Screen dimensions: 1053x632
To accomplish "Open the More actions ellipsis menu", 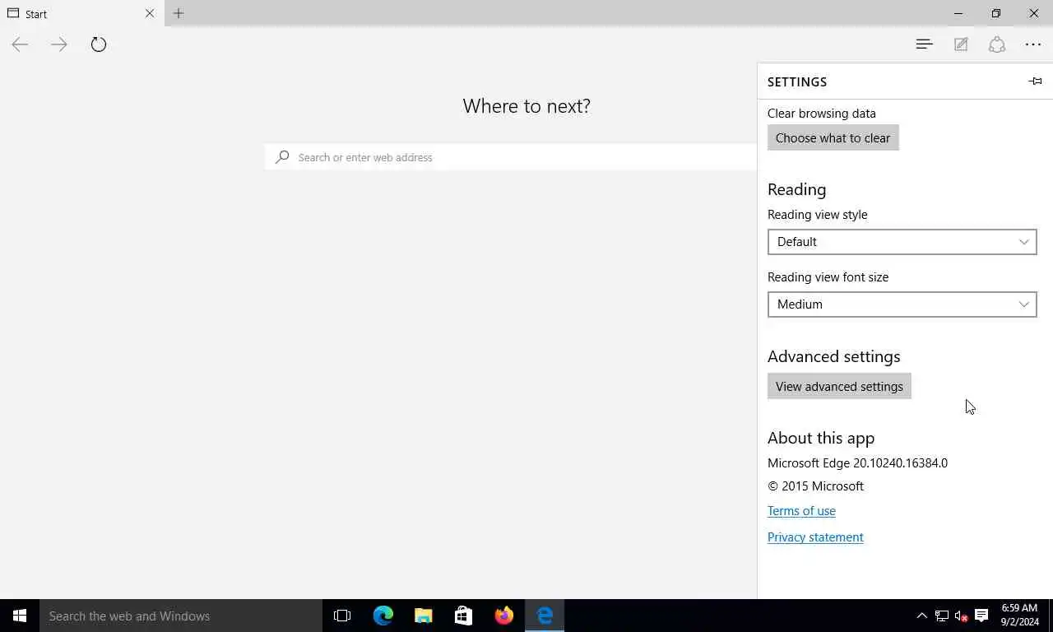I will [1033, 44].
